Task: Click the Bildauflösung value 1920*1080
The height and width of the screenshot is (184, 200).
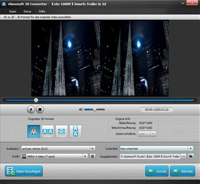Action: click(146, 123)
